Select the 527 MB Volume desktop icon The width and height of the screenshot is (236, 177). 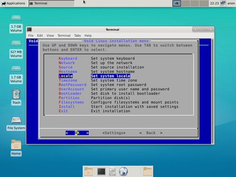[16, 49]
